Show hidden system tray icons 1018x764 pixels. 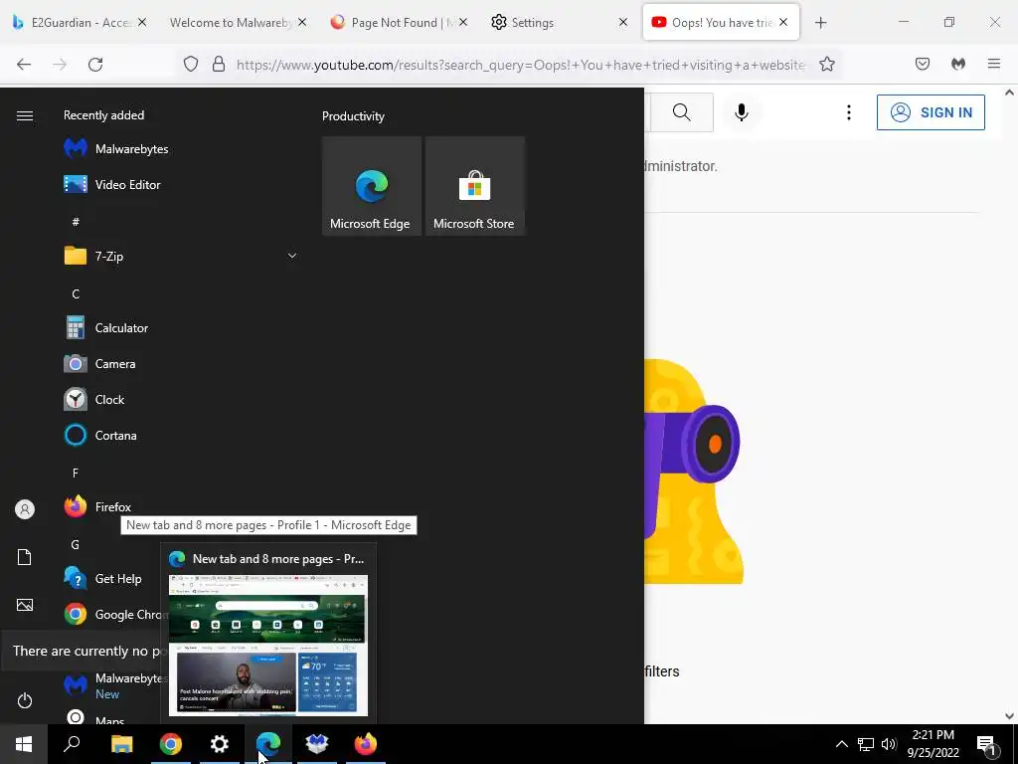(841, 744)
